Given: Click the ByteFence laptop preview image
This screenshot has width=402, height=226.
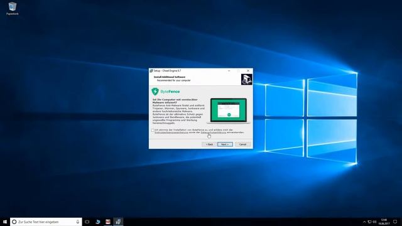Looking at the screenshot, I should click(229, 110).
